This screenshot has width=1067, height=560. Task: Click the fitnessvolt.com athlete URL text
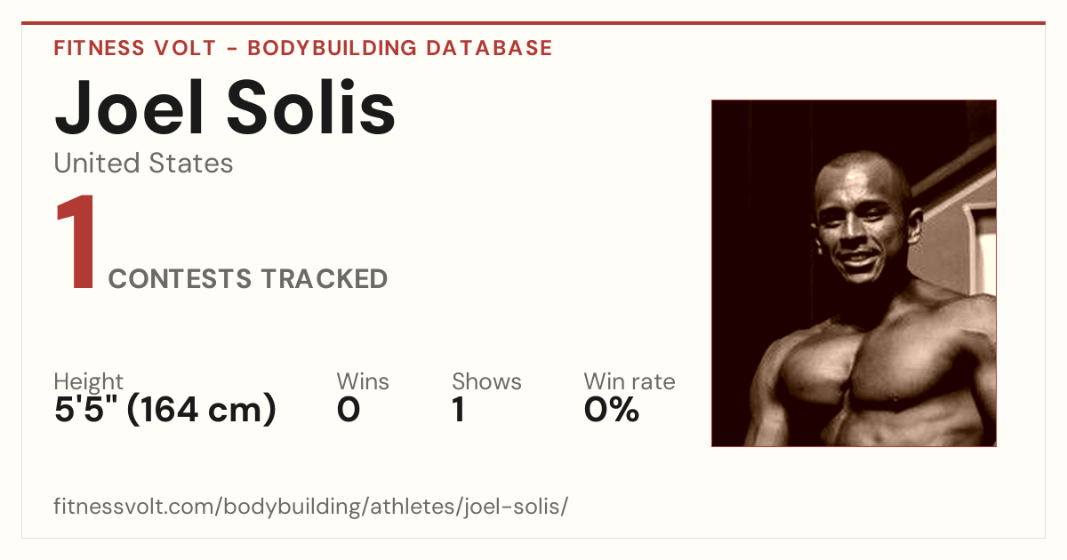310,508
